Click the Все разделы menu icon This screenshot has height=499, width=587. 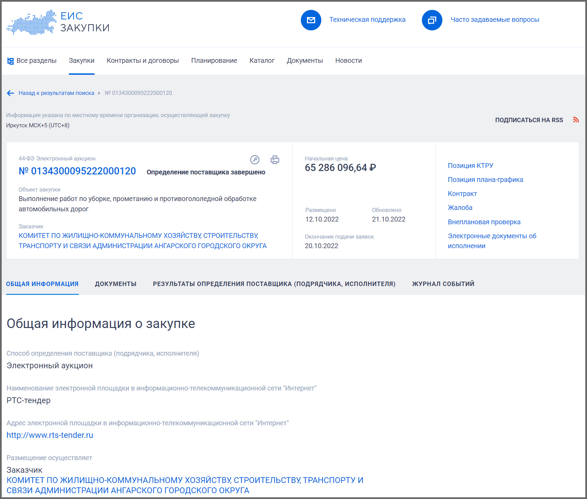pos(11,61)
